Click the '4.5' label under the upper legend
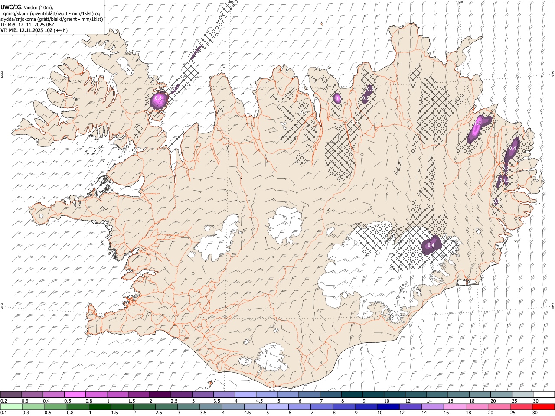The height and width of the screenshot is (416, 555). [x=259, y=400]
